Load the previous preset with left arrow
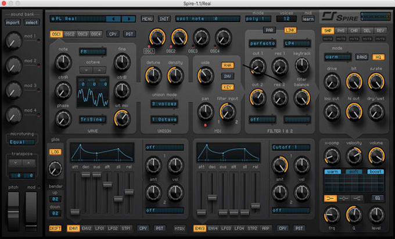Image resolution: width=395 pixels, height=239 pixels. point(113,19)
